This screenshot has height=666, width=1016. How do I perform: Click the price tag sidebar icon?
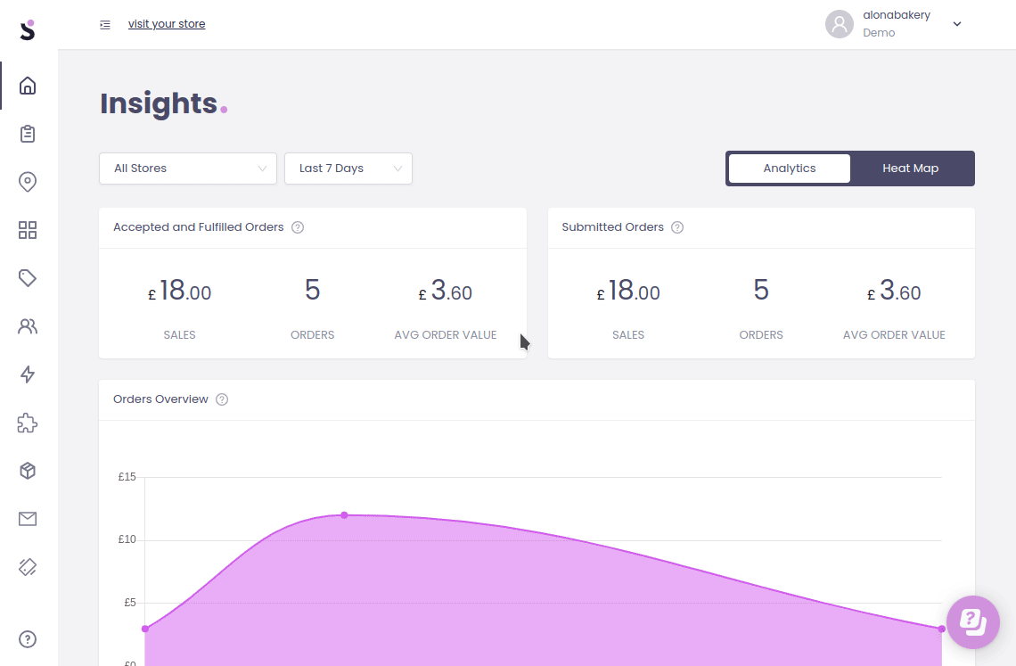click(x=28, y=278)
